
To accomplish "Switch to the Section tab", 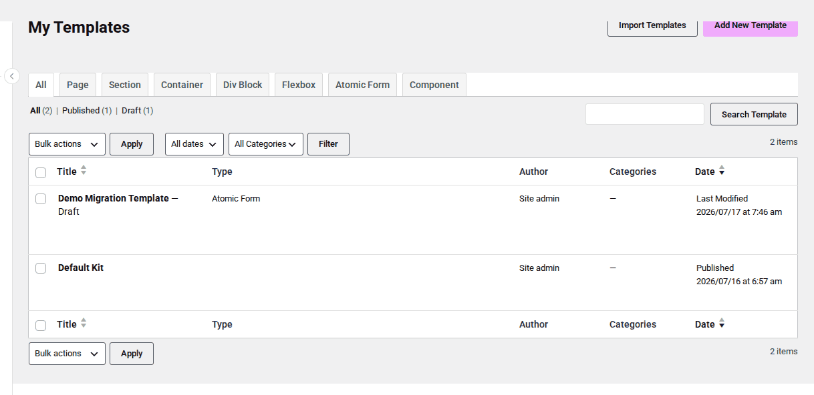I will pos(125,85).
